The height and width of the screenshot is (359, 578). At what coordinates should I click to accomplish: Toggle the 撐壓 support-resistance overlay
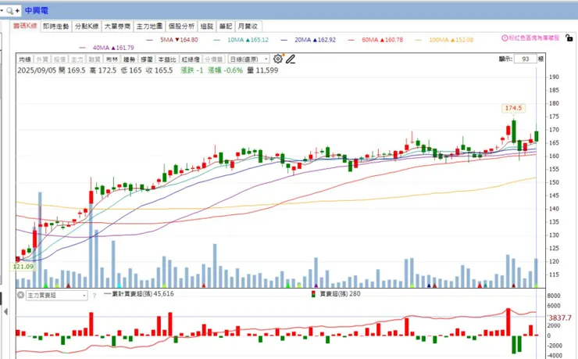pos(146,59)
